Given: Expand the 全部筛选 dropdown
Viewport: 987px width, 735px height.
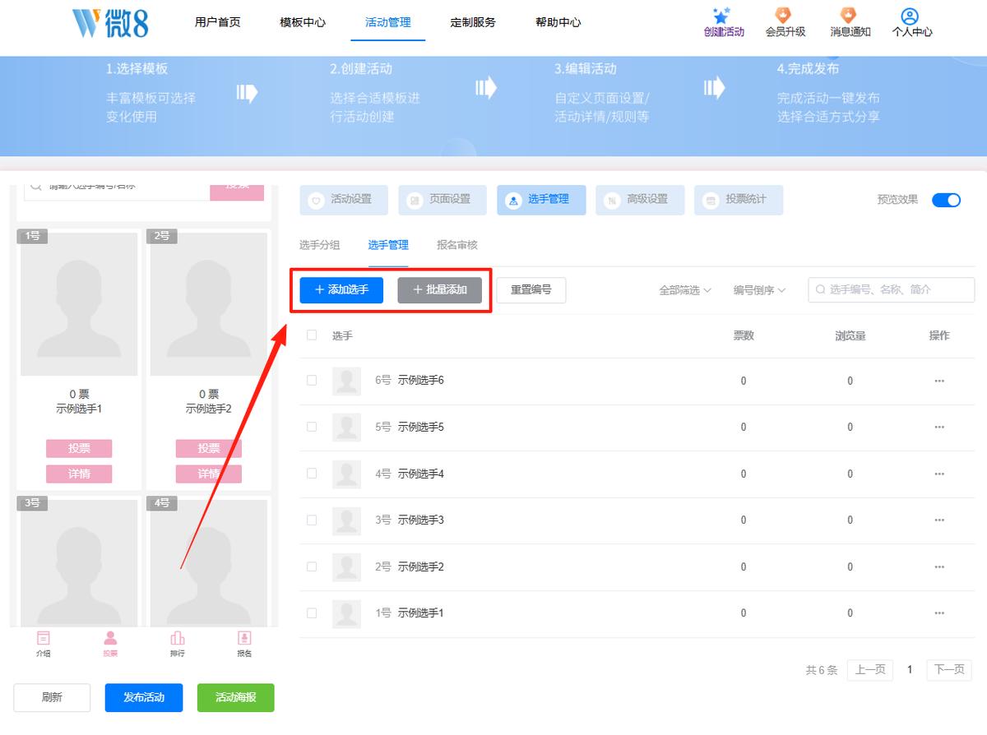Looking at the screenshot, I should pos(685,290).
